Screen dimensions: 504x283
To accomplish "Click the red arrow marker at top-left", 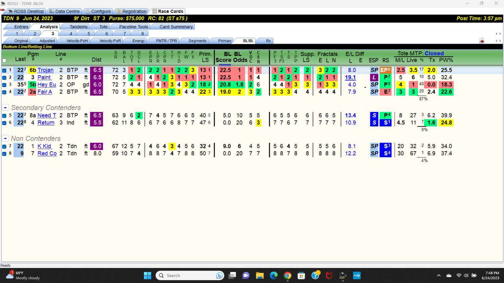I will (x=2, y=10).
